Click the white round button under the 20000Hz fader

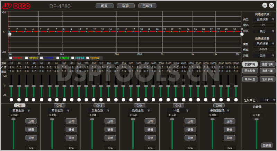coord(236,100)
